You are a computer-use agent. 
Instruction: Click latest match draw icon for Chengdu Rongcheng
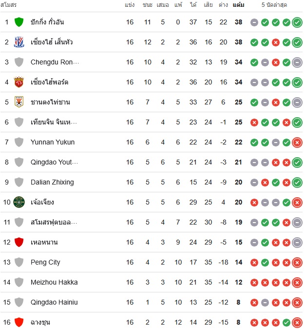[x=297, y=62]
